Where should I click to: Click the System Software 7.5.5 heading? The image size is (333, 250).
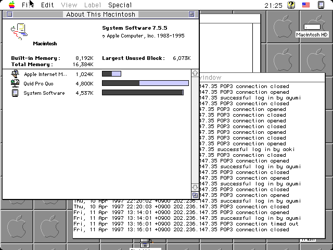pos(135,28)
